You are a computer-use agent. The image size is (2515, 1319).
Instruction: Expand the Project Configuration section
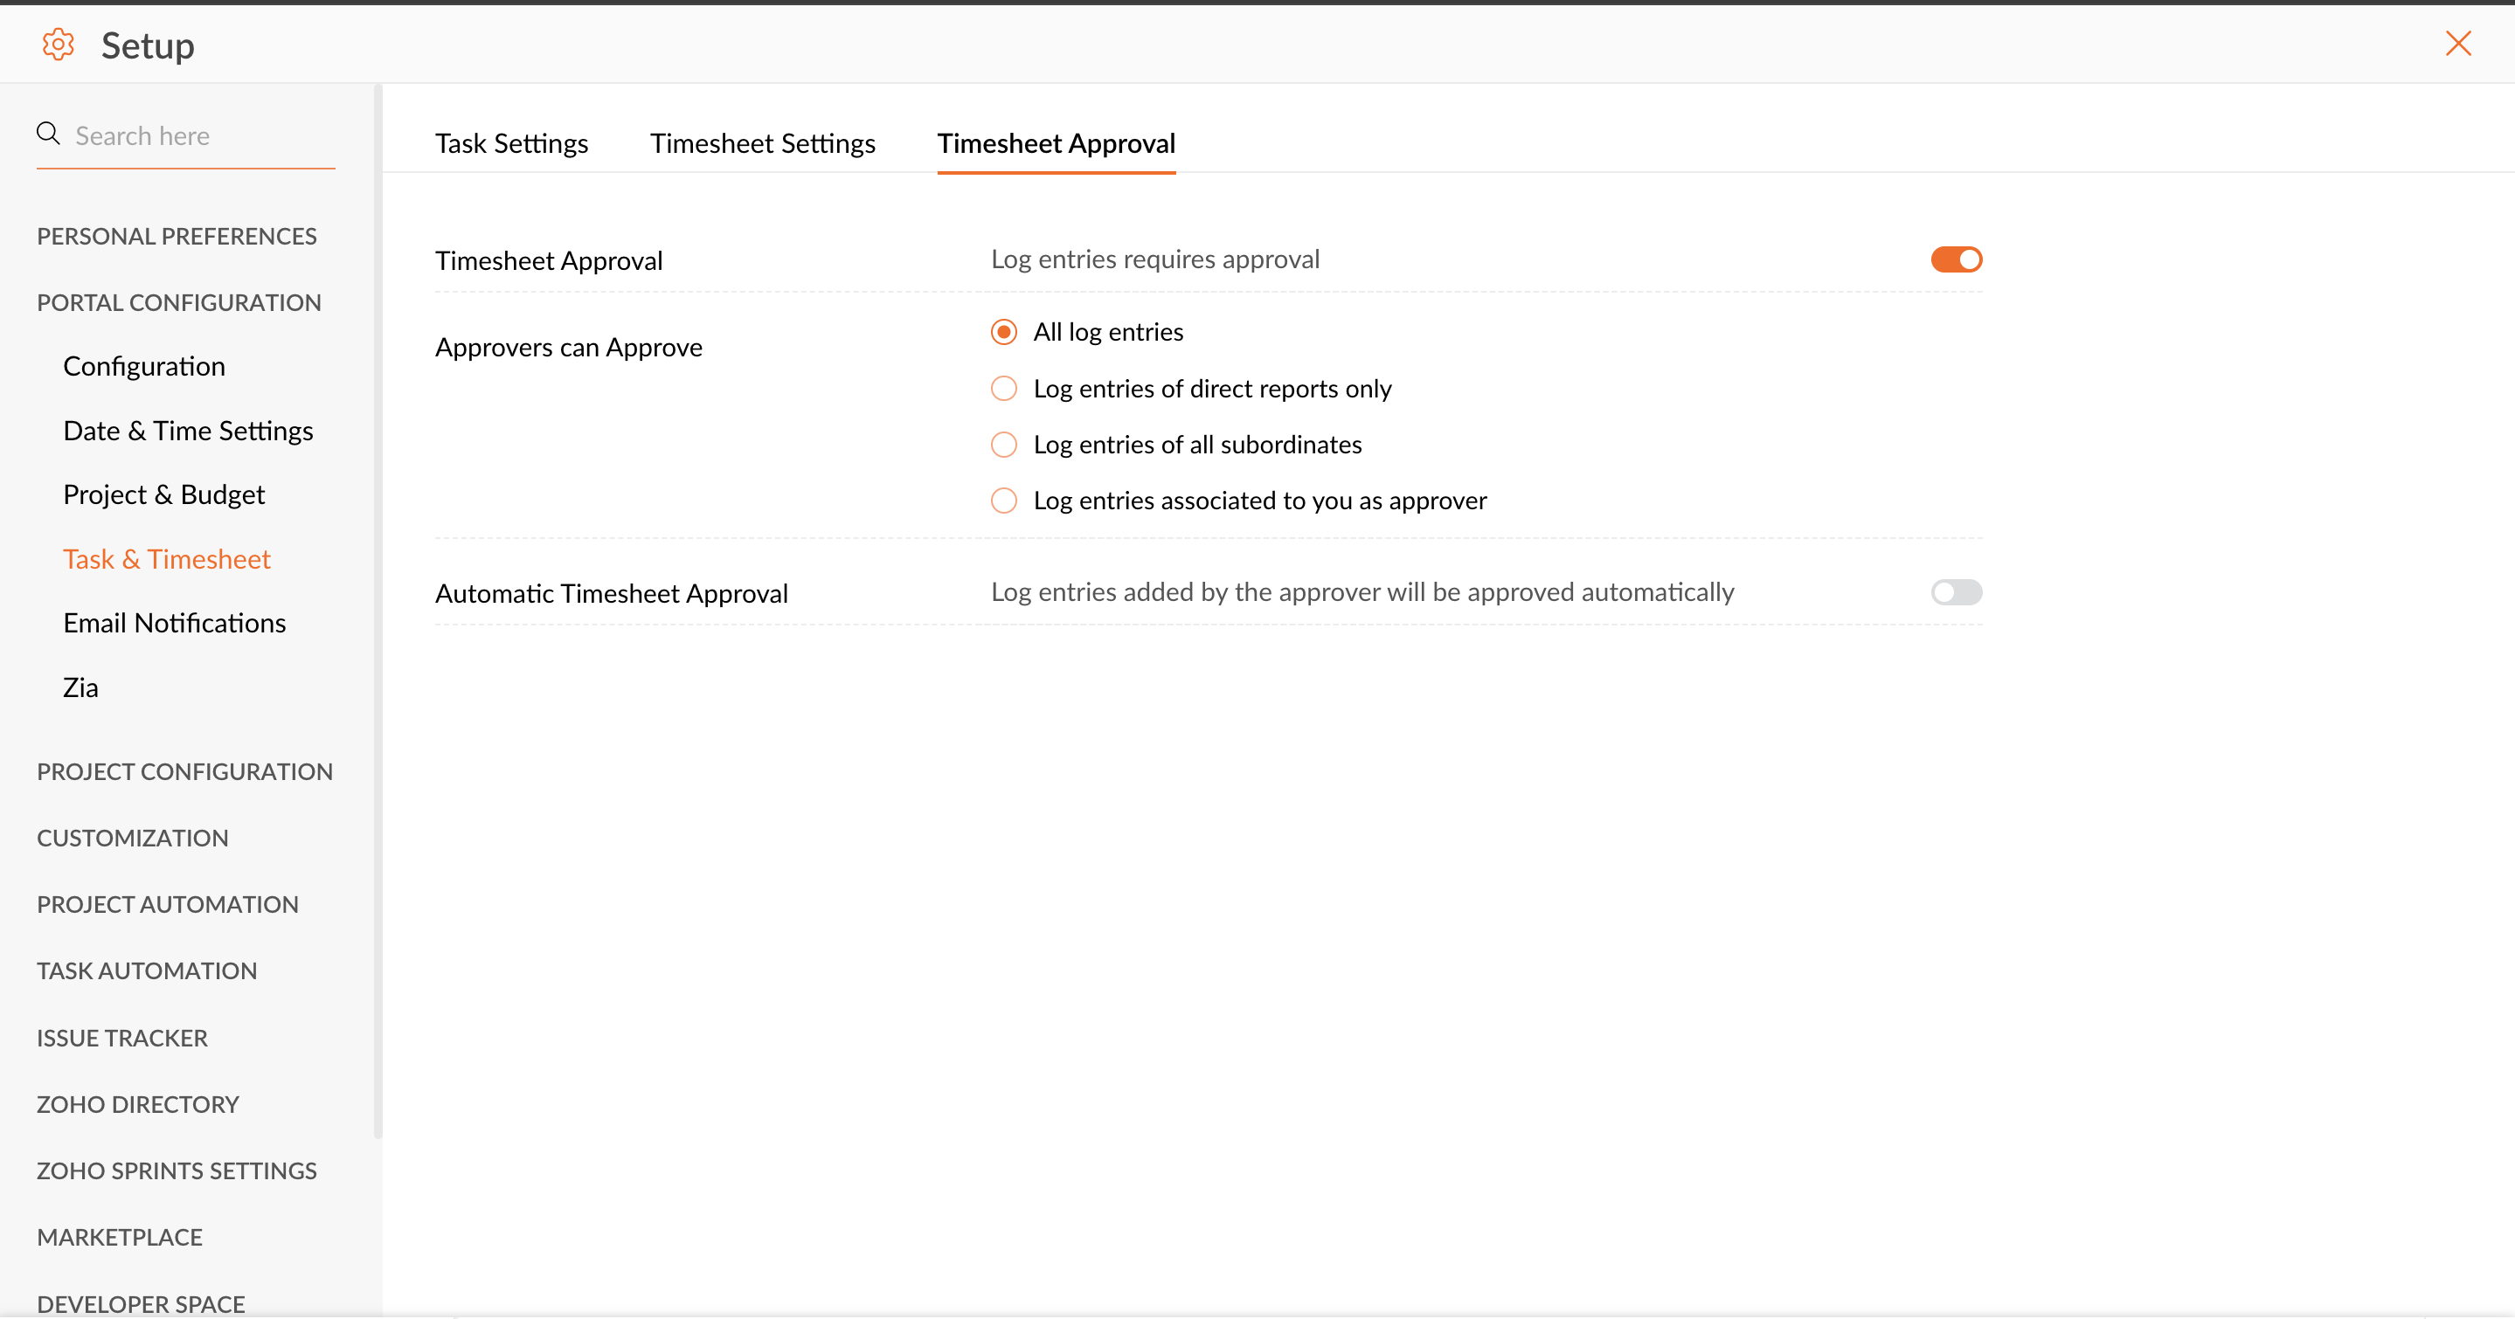[x=184, y=771]
